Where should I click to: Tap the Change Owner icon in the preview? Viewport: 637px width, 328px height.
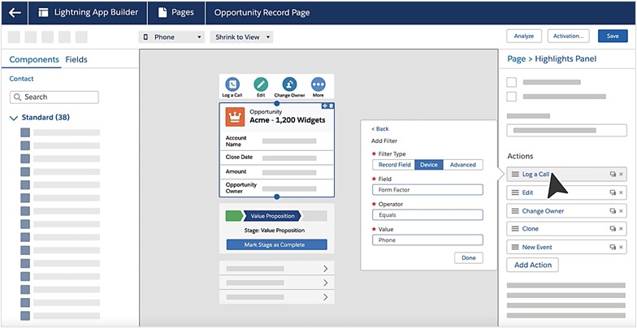289,84
